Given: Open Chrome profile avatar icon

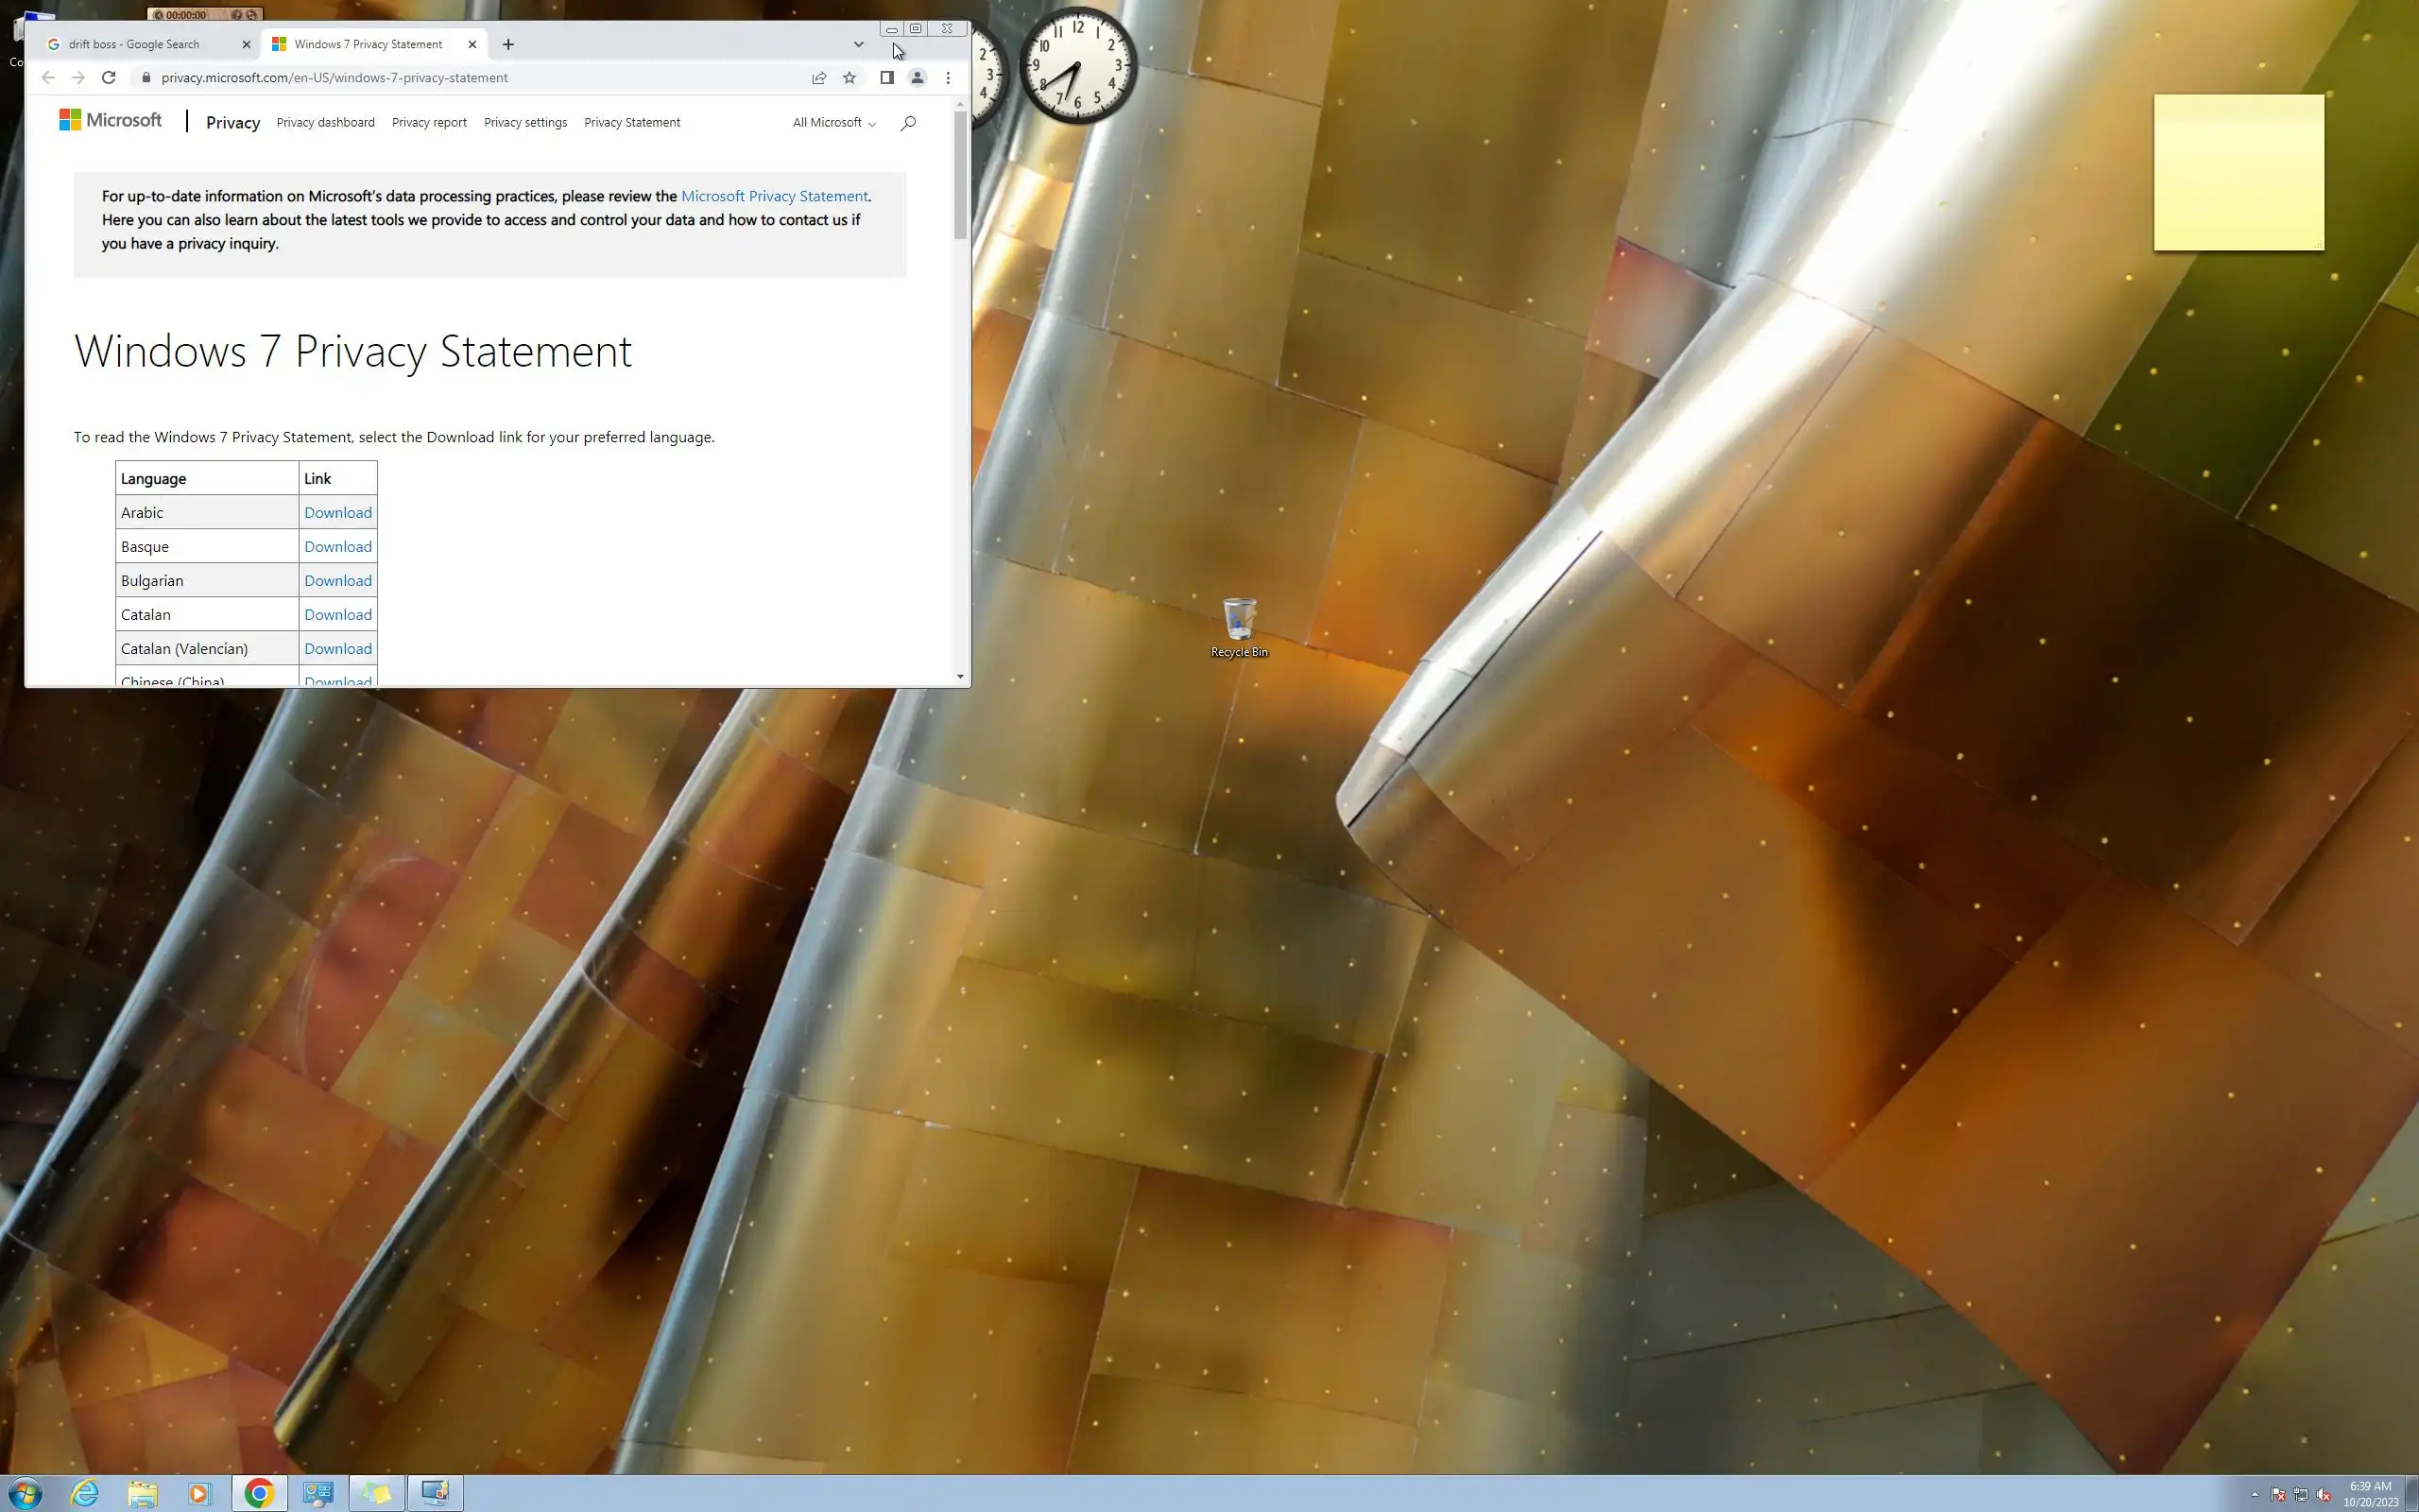Looking at the screenshot, I should pyautogui.click(x=917, y=78).
